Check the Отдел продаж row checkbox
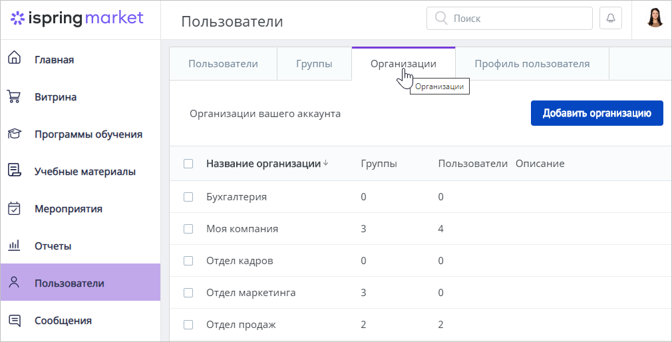The width and height of the screenshot is (672, 342). click(188, 325)
